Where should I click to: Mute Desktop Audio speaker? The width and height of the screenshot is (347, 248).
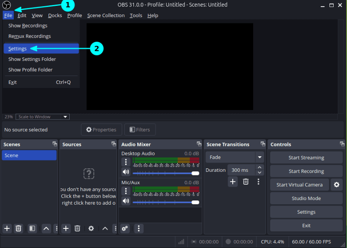tap(126, 172)
